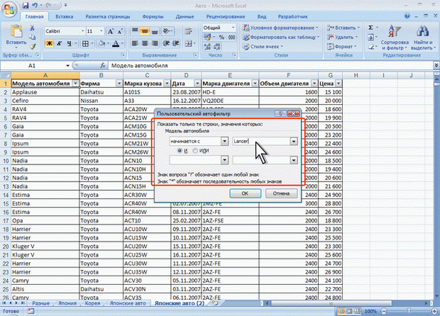Open the Цена column filter dropdown
Image resolution: width=440 pixels, height=316 pixels.
tap(339, 84)
